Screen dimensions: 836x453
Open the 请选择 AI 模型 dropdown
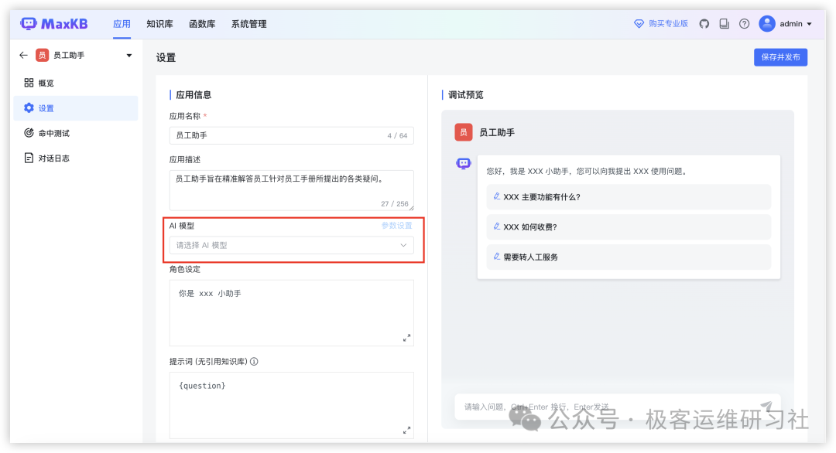point(291,245)
